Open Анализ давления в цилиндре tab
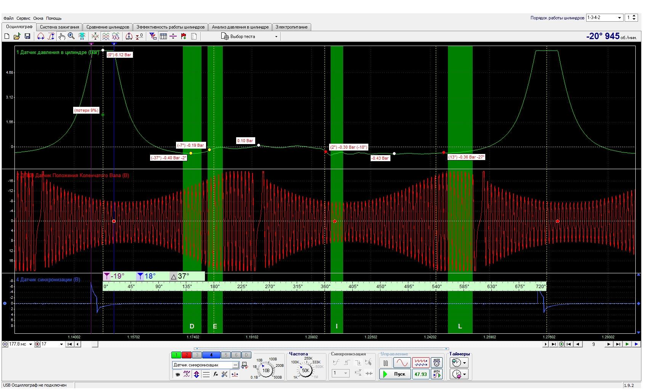 240,27
